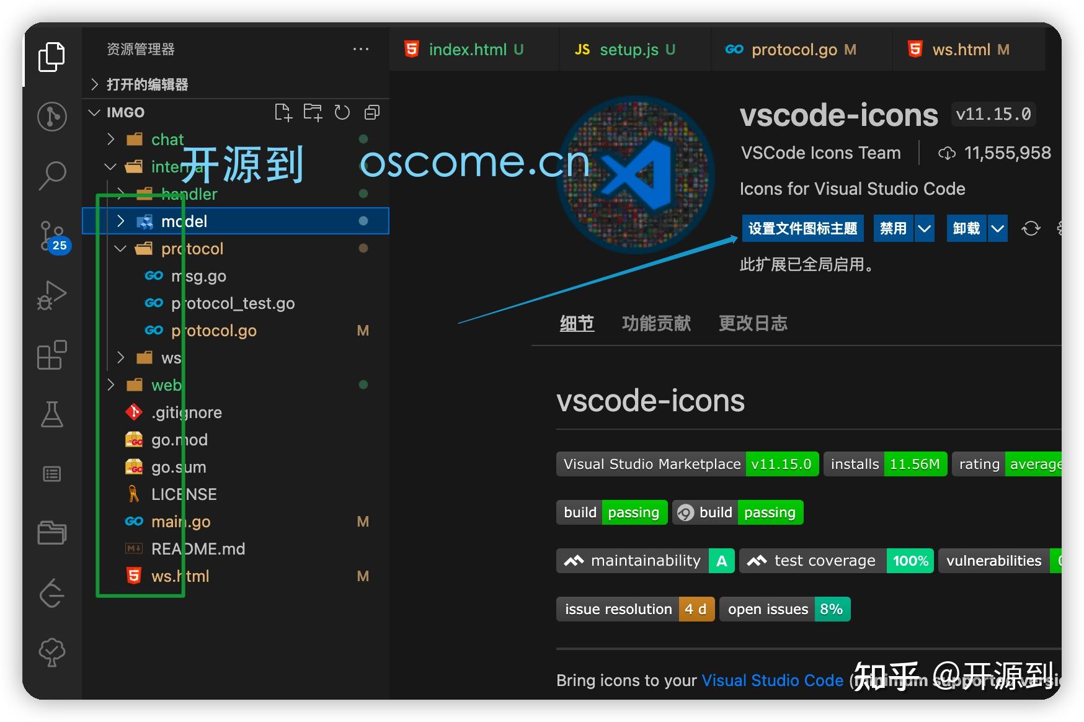Open the Search view from the activity bar
Screen dimensions: 1084x722
click(52, 176)
